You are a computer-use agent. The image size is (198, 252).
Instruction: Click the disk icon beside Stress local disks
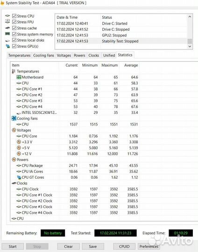(x=7, y=40)
